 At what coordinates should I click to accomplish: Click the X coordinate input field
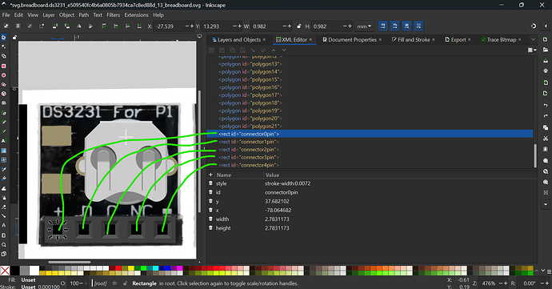[x=169, y=26]
